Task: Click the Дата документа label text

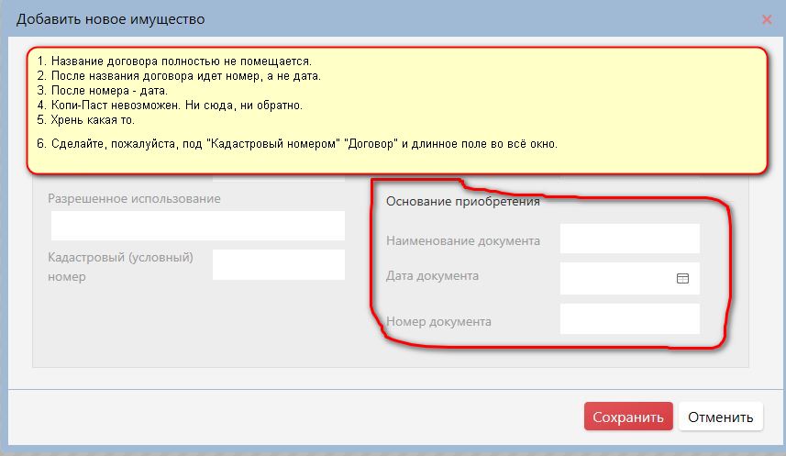Action: pos(432,275)
